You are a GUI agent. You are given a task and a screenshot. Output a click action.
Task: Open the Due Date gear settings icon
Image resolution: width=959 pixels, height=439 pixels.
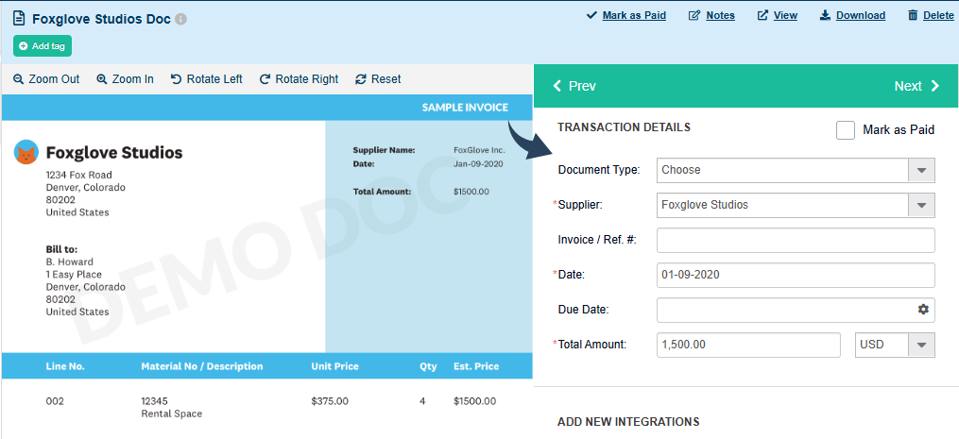[x=923, y=310]
